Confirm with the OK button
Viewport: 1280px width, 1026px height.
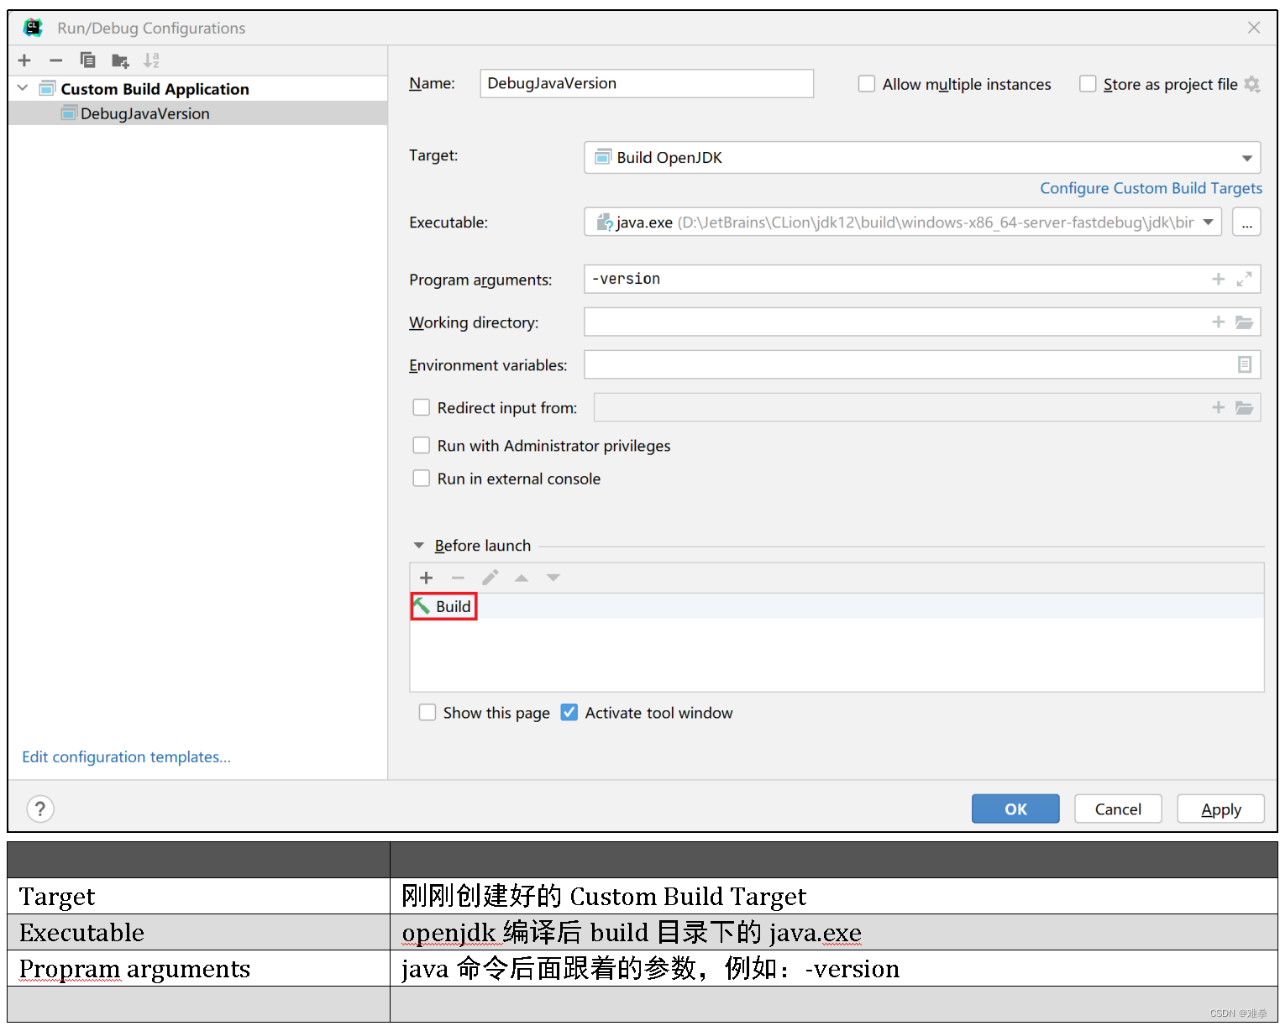pyautogui.click(x=1015, y=809)
